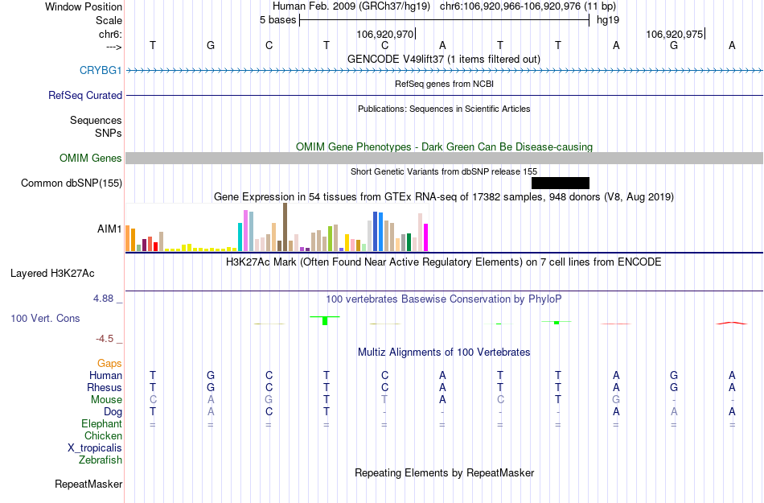The image size is (764, 503).
Task: Click the red PhyloP peak at far right
Action: tap(731, 323)
